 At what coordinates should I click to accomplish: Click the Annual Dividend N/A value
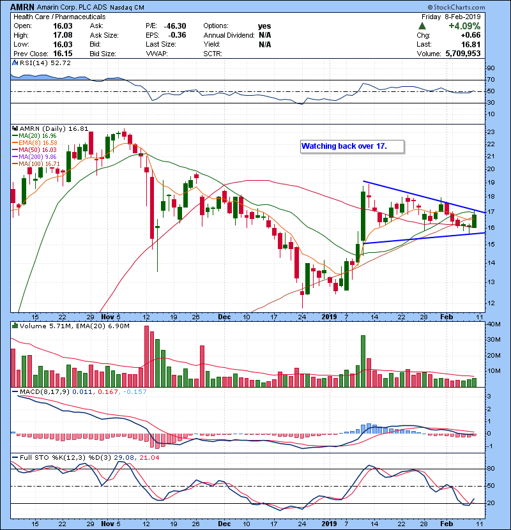coord(265,35)
